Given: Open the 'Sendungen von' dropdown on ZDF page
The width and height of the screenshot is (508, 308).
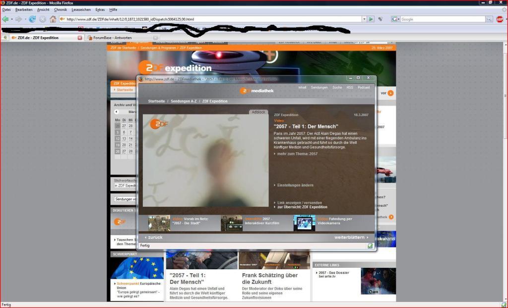Looking at the screenshot, I should click(126, 199).
